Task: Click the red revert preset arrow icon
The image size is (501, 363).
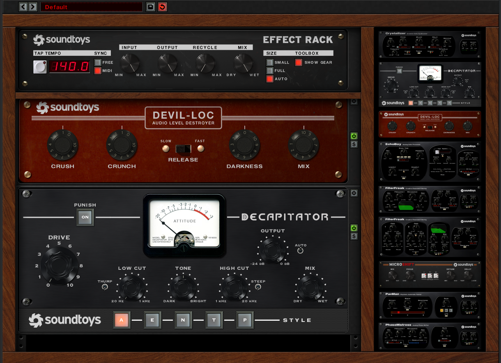Action: pyautogui.click(x=162, y=7)
